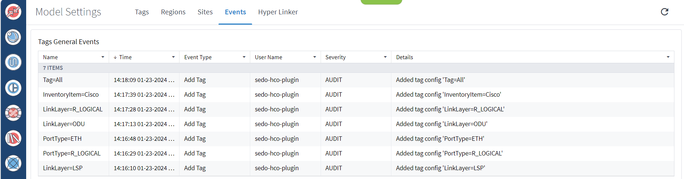Open the Event Type column dropdown
Screen dimensions: 684x179
[x=244, y=57]
